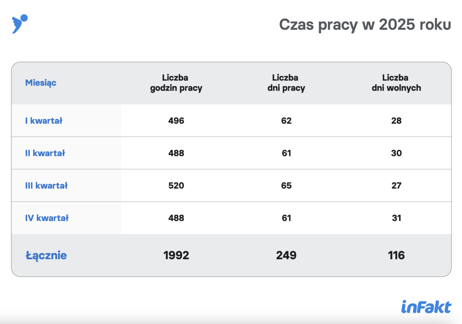
Task: Click the 'Miesiąc' column header
Action: click(41, 83)
